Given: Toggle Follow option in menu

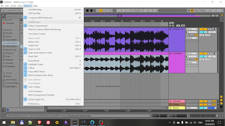Looking at the screenshot, I should [x=53, y=68].
